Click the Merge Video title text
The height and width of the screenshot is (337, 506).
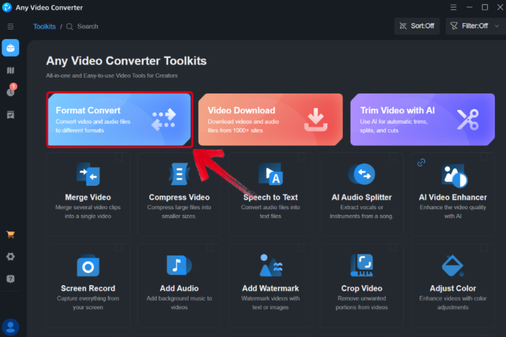pos(88,197)
